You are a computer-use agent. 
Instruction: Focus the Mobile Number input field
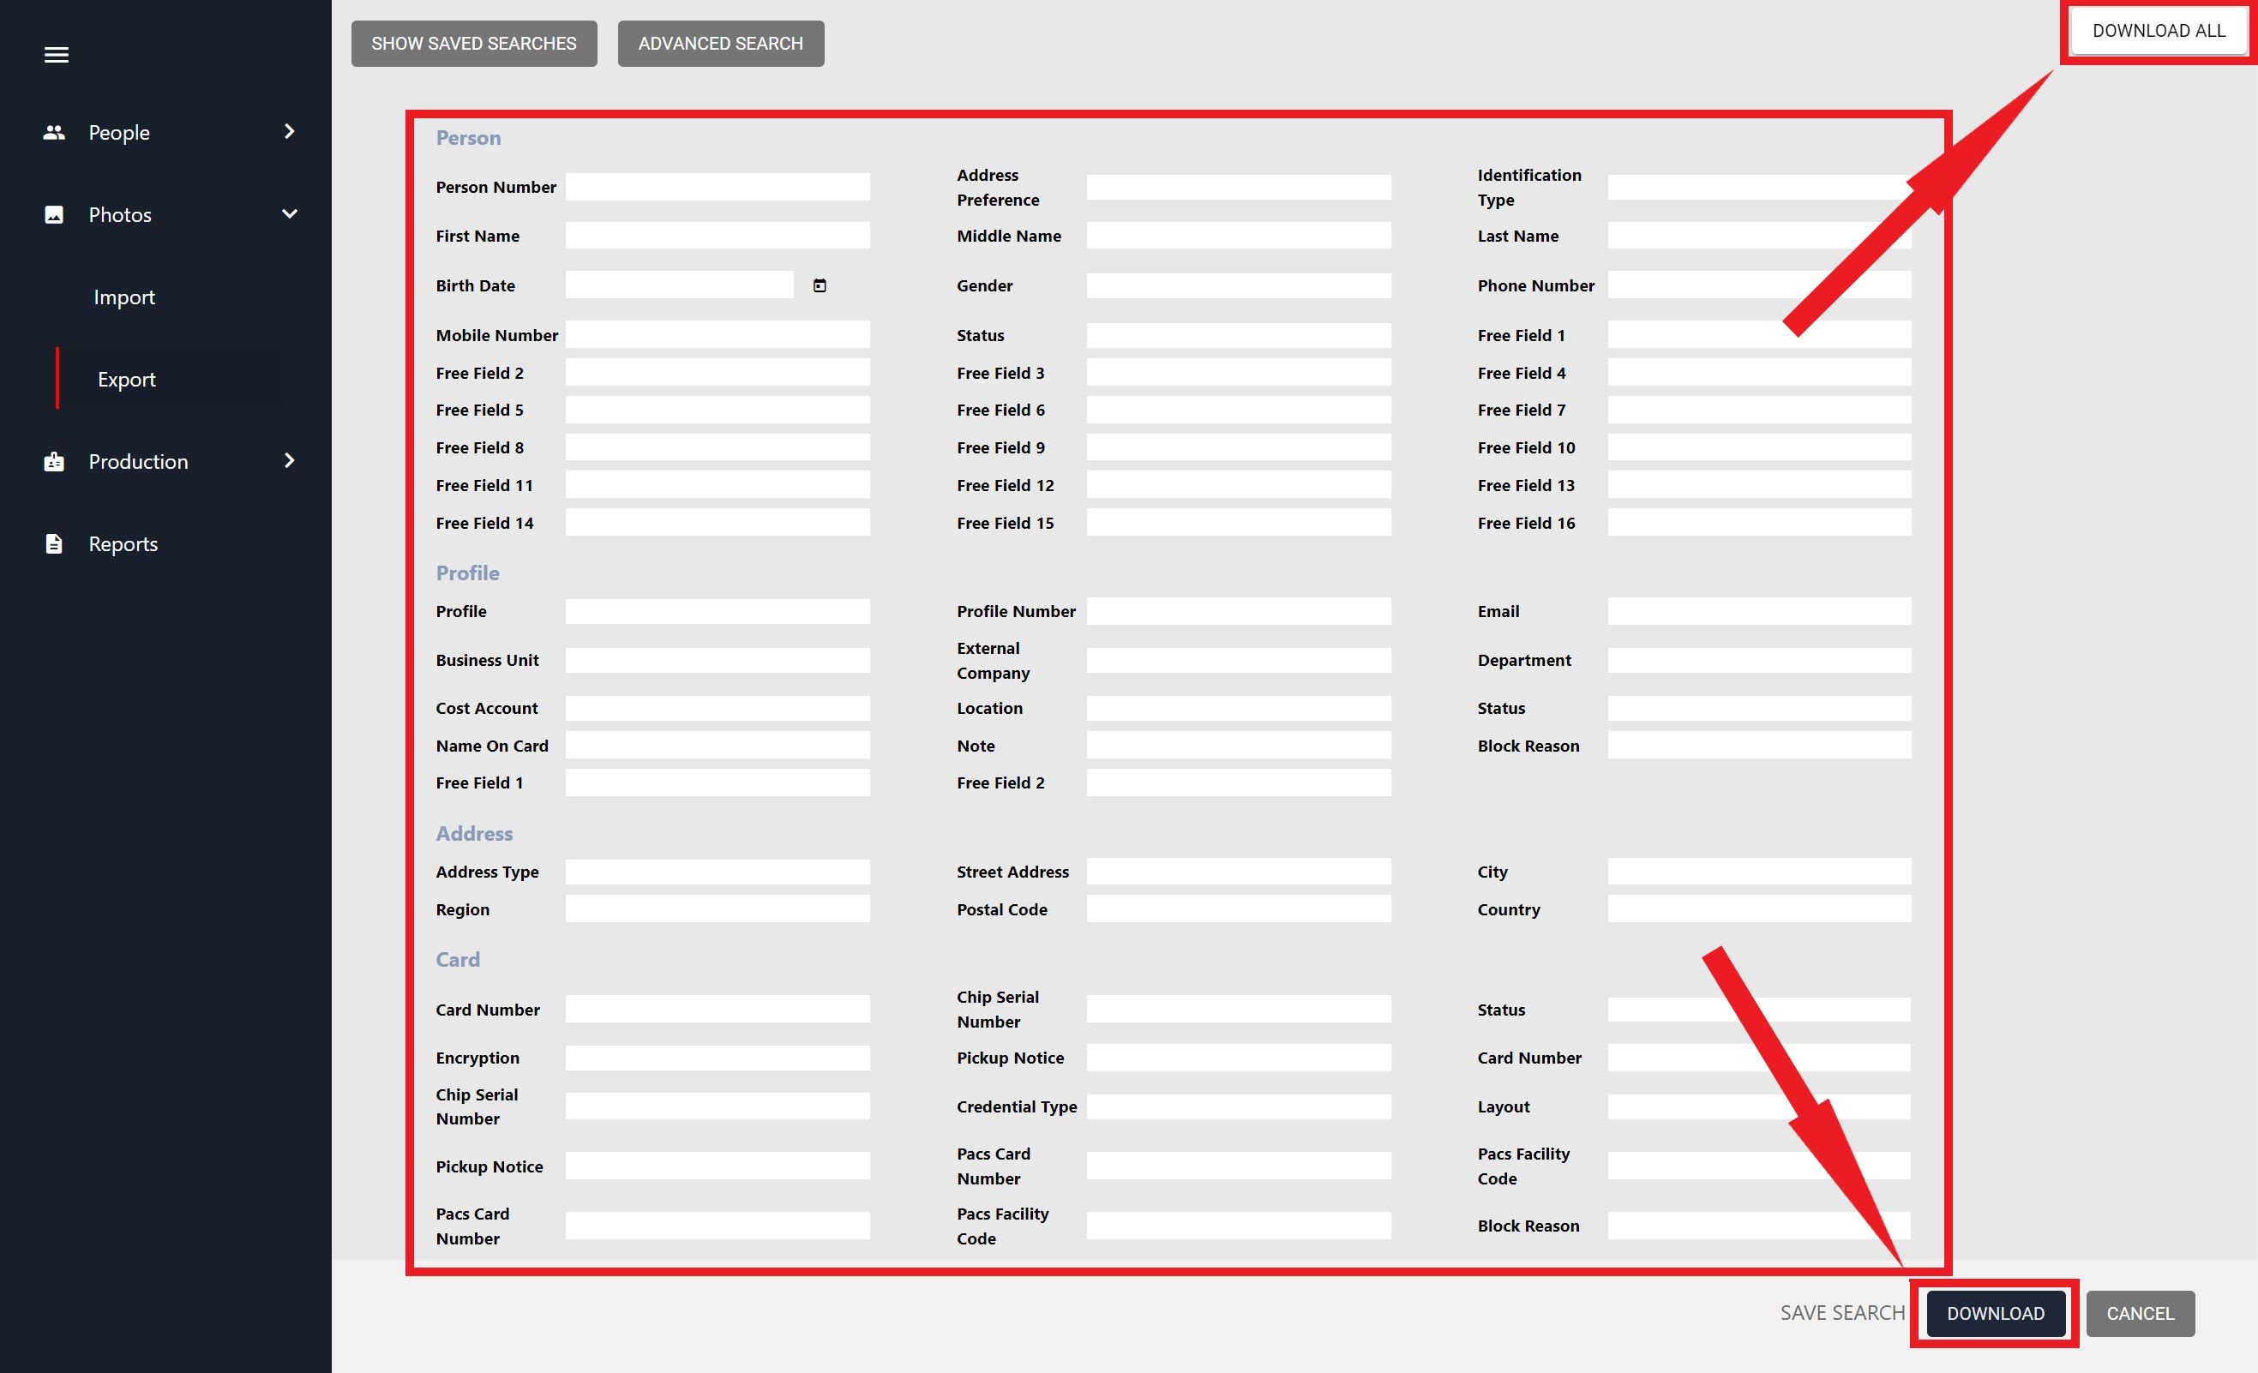pos(718,335)
